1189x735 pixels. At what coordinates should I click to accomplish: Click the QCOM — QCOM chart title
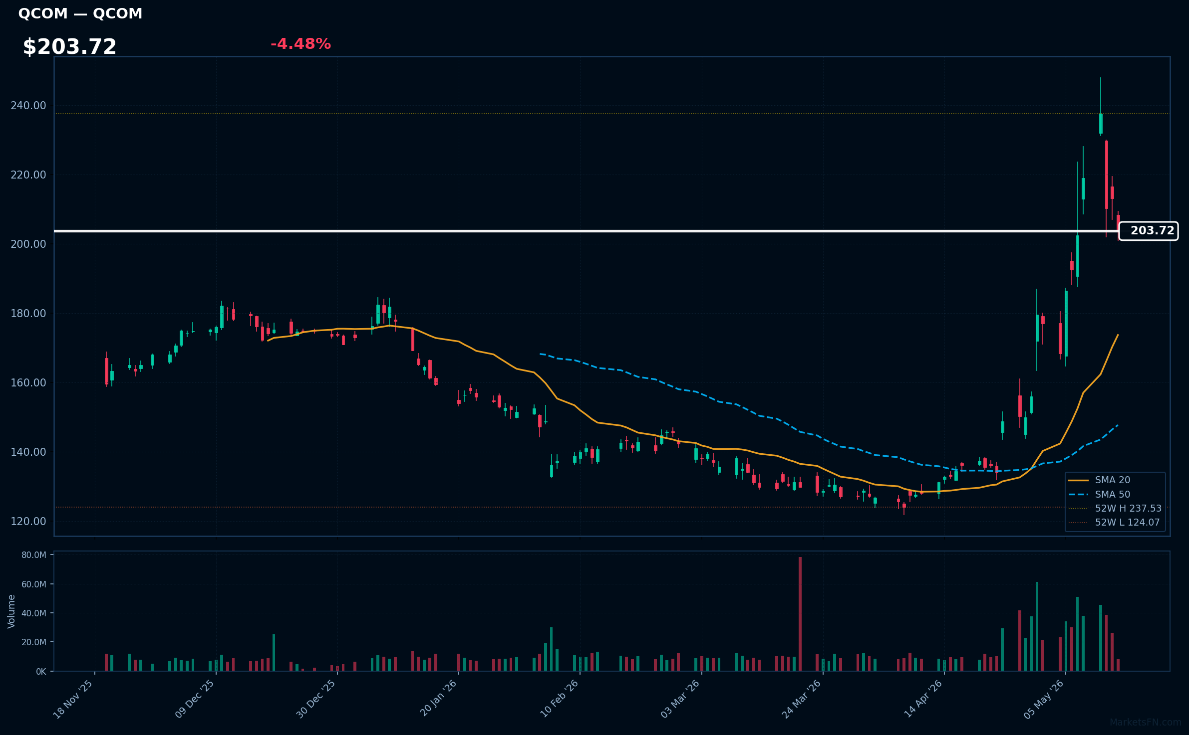[80, 13]
